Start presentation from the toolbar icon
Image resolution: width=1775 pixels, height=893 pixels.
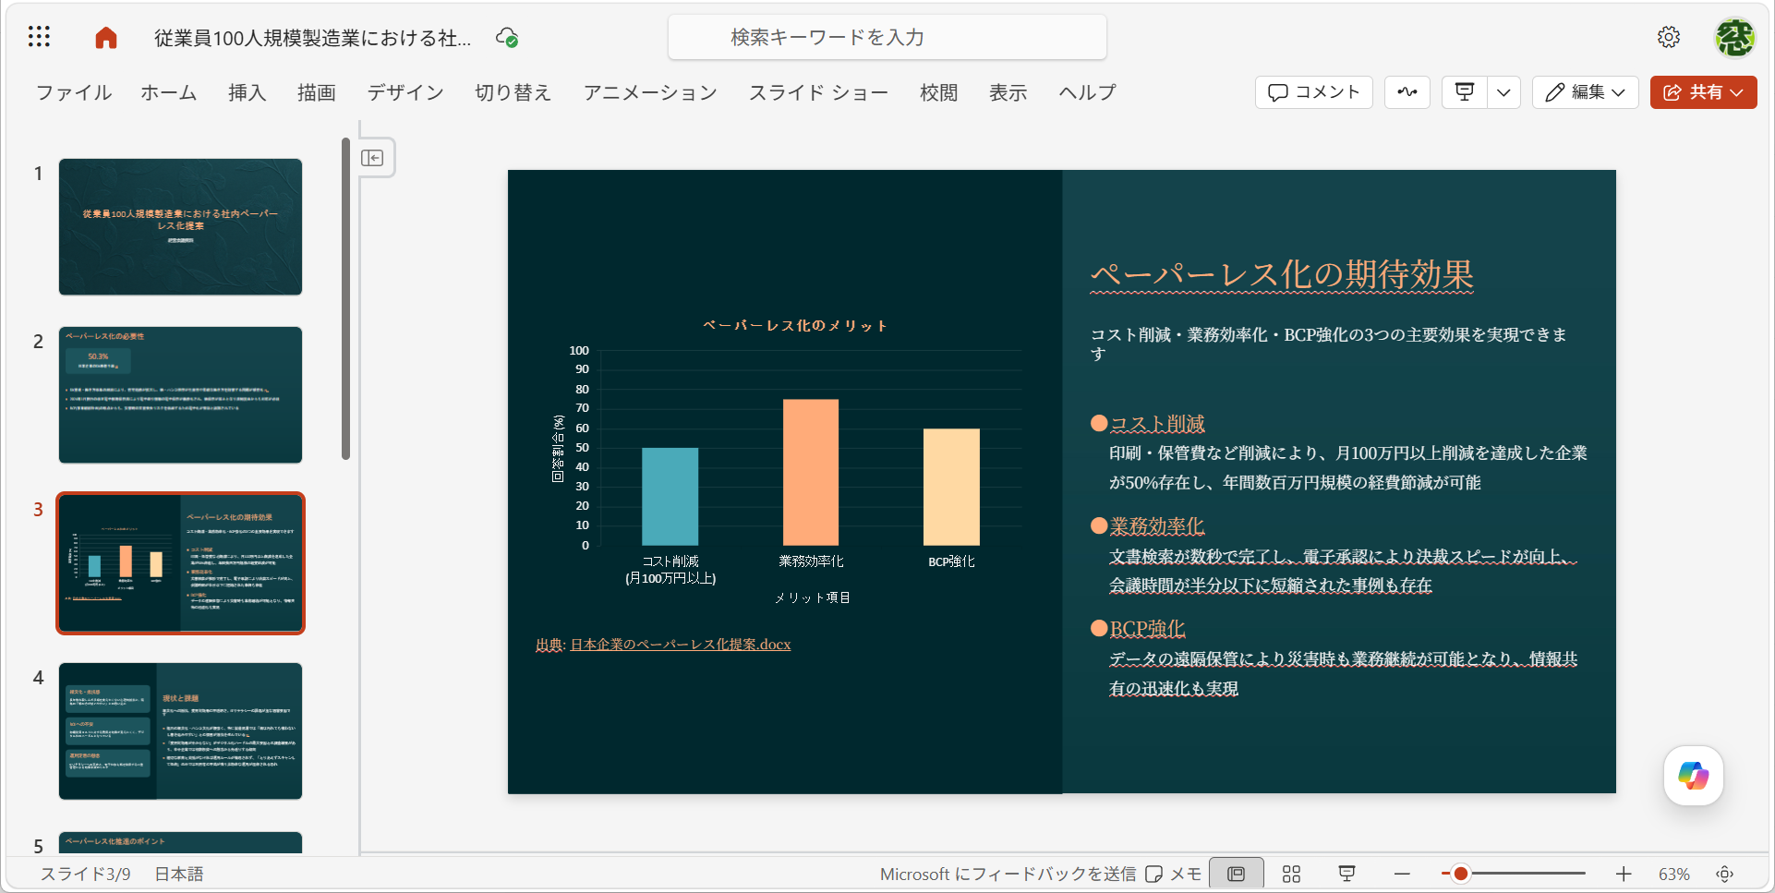(1465, 92)
